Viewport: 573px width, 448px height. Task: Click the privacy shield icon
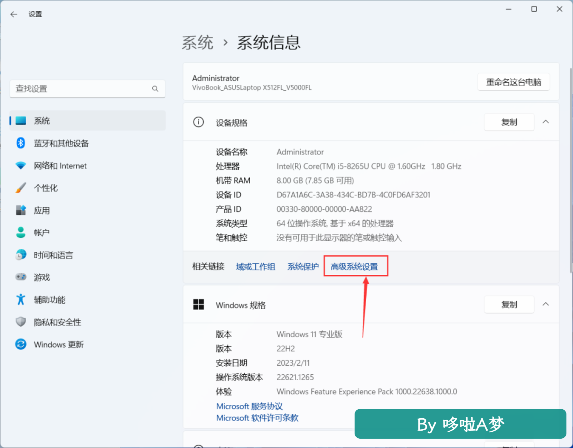[21, 322]
